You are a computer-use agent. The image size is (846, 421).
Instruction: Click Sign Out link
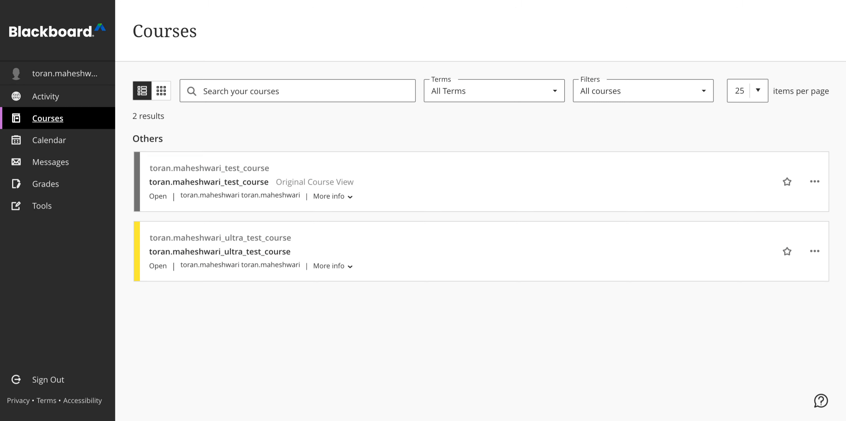[48, 380]
